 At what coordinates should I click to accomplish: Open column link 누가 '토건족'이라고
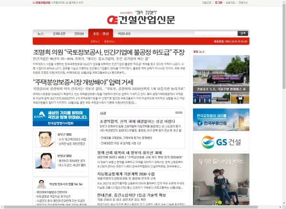point(72,139)
